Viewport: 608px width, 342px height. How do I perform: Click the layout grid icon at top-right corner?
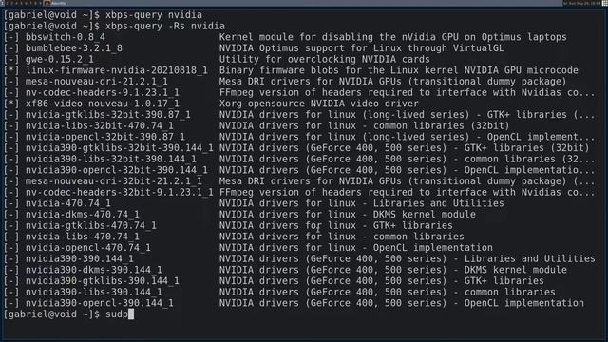604,3
